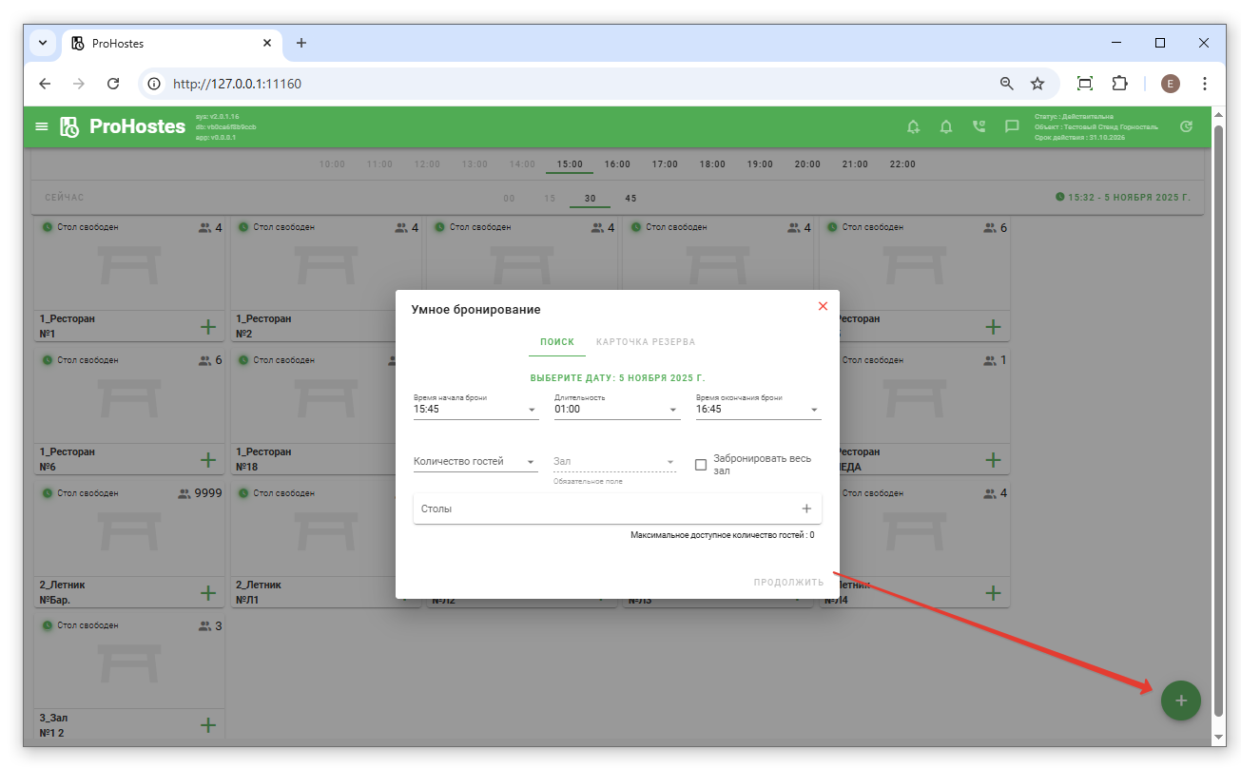This screenshot has width=1241, height=768.
Task: Open the phone calls icon in header
Action: tap(979, 126)
